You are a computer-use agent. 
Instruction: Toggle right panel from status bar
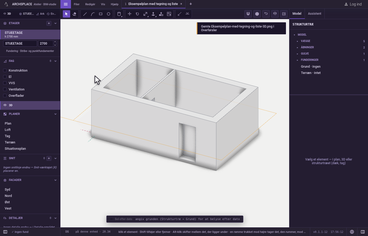363,232
